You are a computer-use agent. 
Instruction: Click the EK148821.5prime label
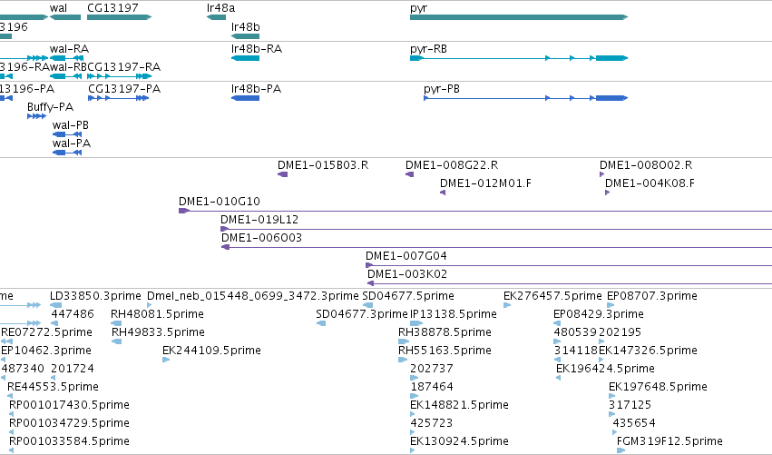(459, 405)
